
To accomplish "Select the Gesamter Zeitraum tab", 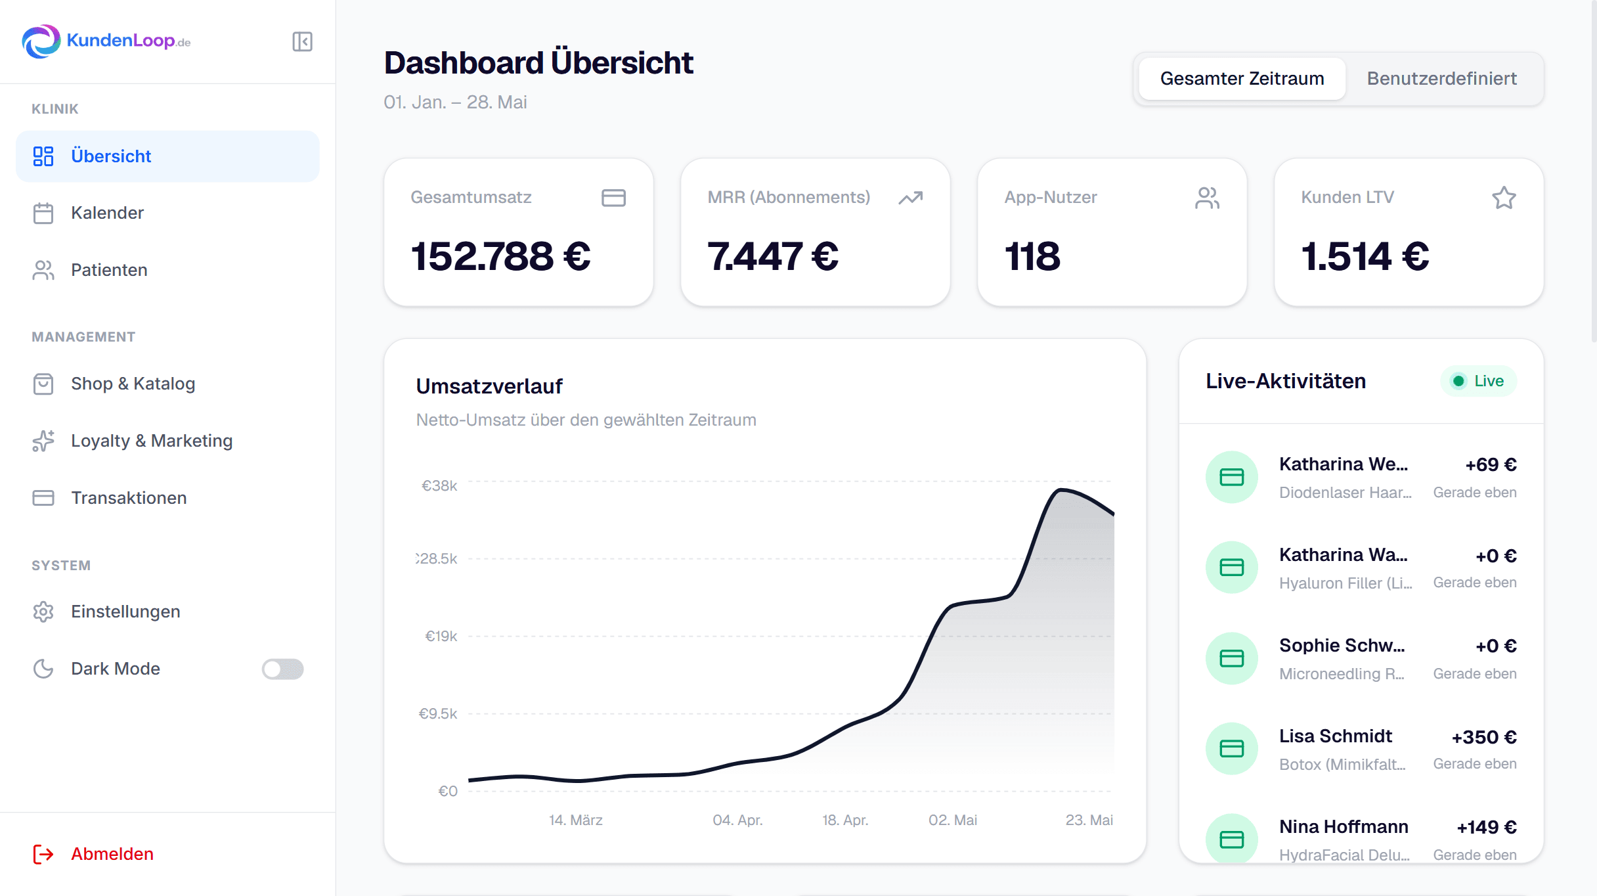I will (1242, 79).
